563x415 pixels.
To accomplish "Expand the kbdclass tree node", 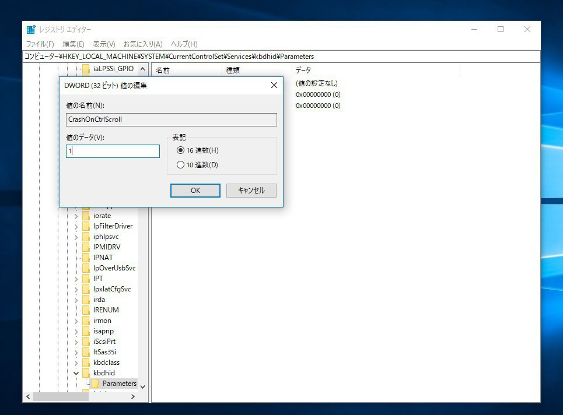I will click(x=76, y=363).
